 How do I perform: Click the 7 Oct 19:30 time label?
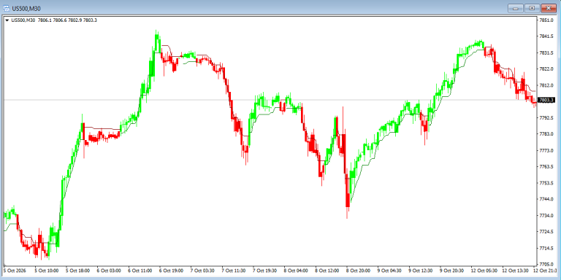coord(264,271)
